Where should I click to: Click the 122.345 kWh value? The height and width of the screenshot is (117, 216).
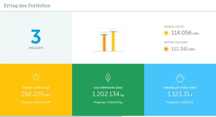[183, 49]
